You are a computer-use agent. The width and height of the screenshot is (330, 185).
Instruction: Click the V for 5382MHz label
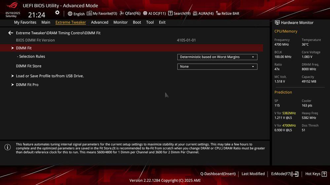(x=285, y=113)
